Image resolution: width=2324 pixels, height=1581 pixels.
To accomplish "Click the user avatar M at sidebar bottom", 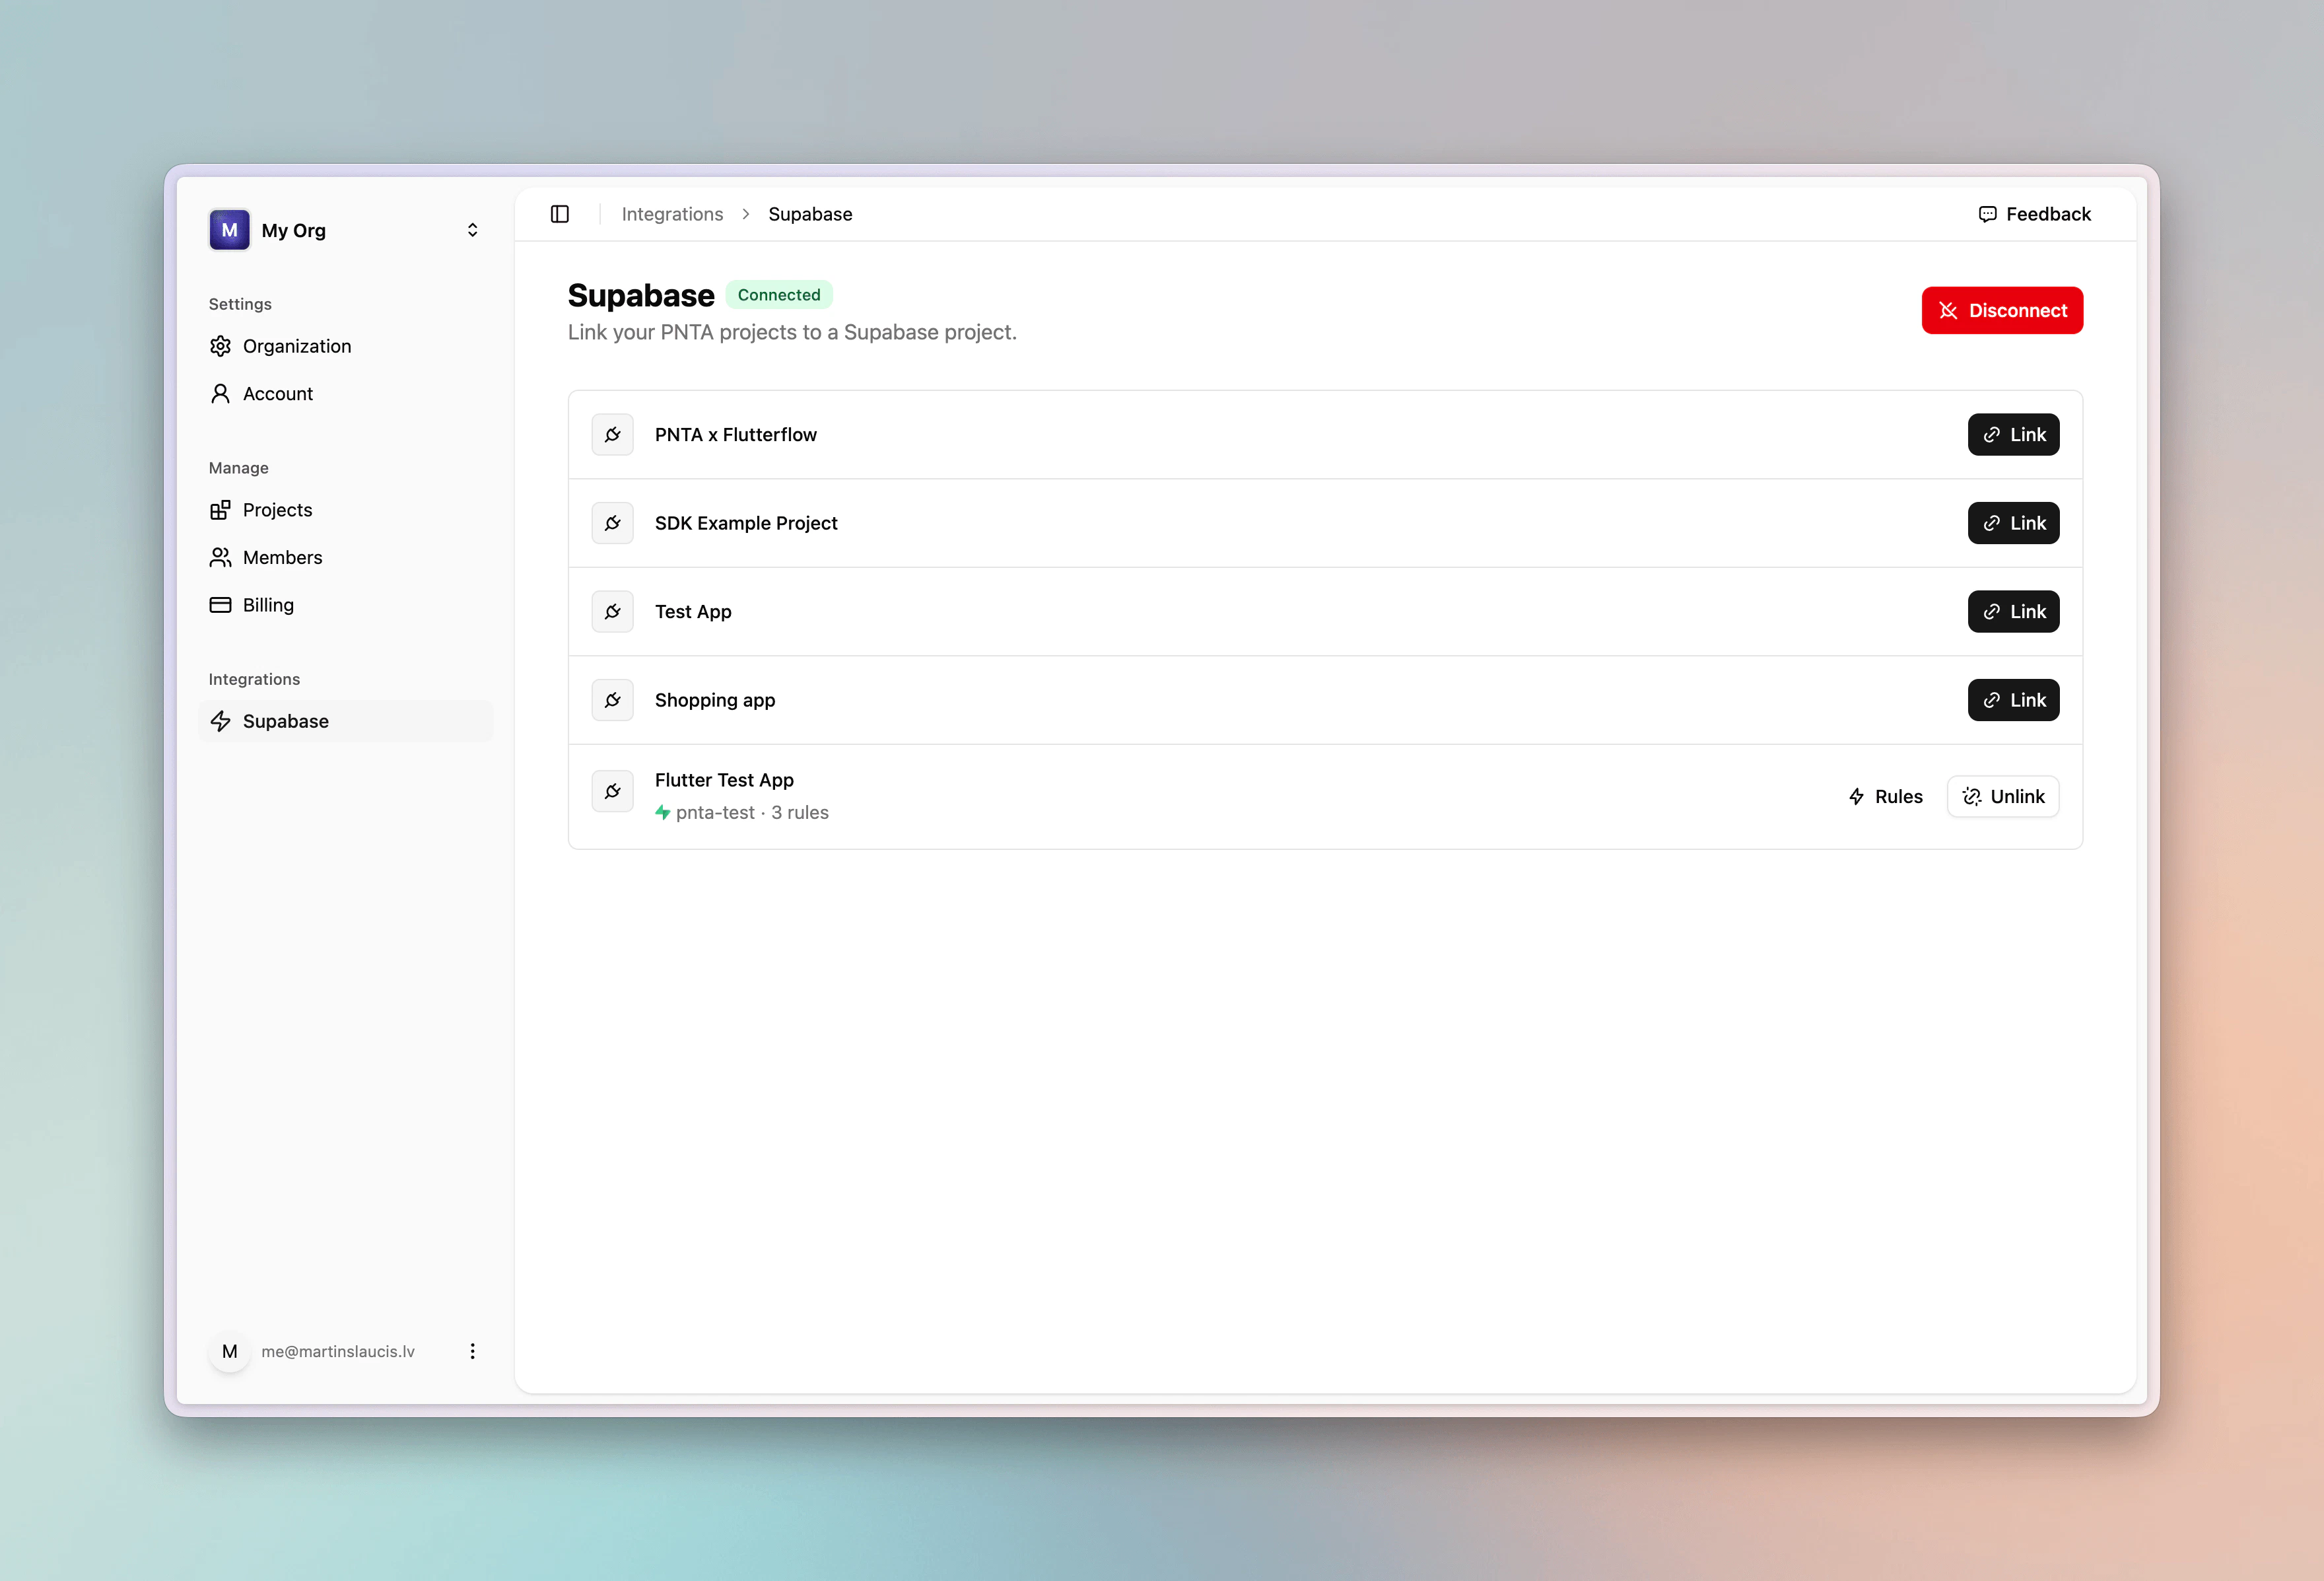I will pos(229,1351).
